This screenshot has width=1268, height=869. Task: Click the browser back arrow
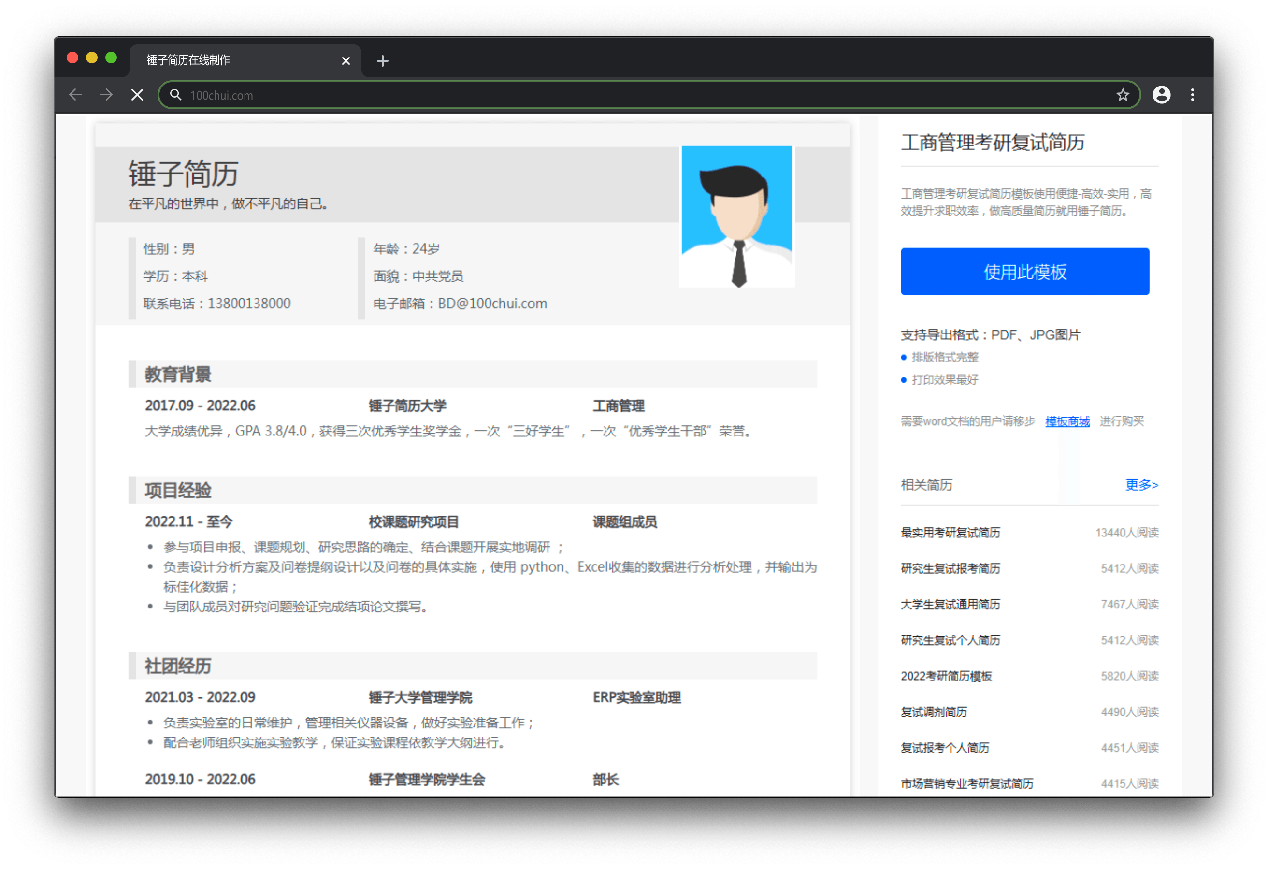75,95
